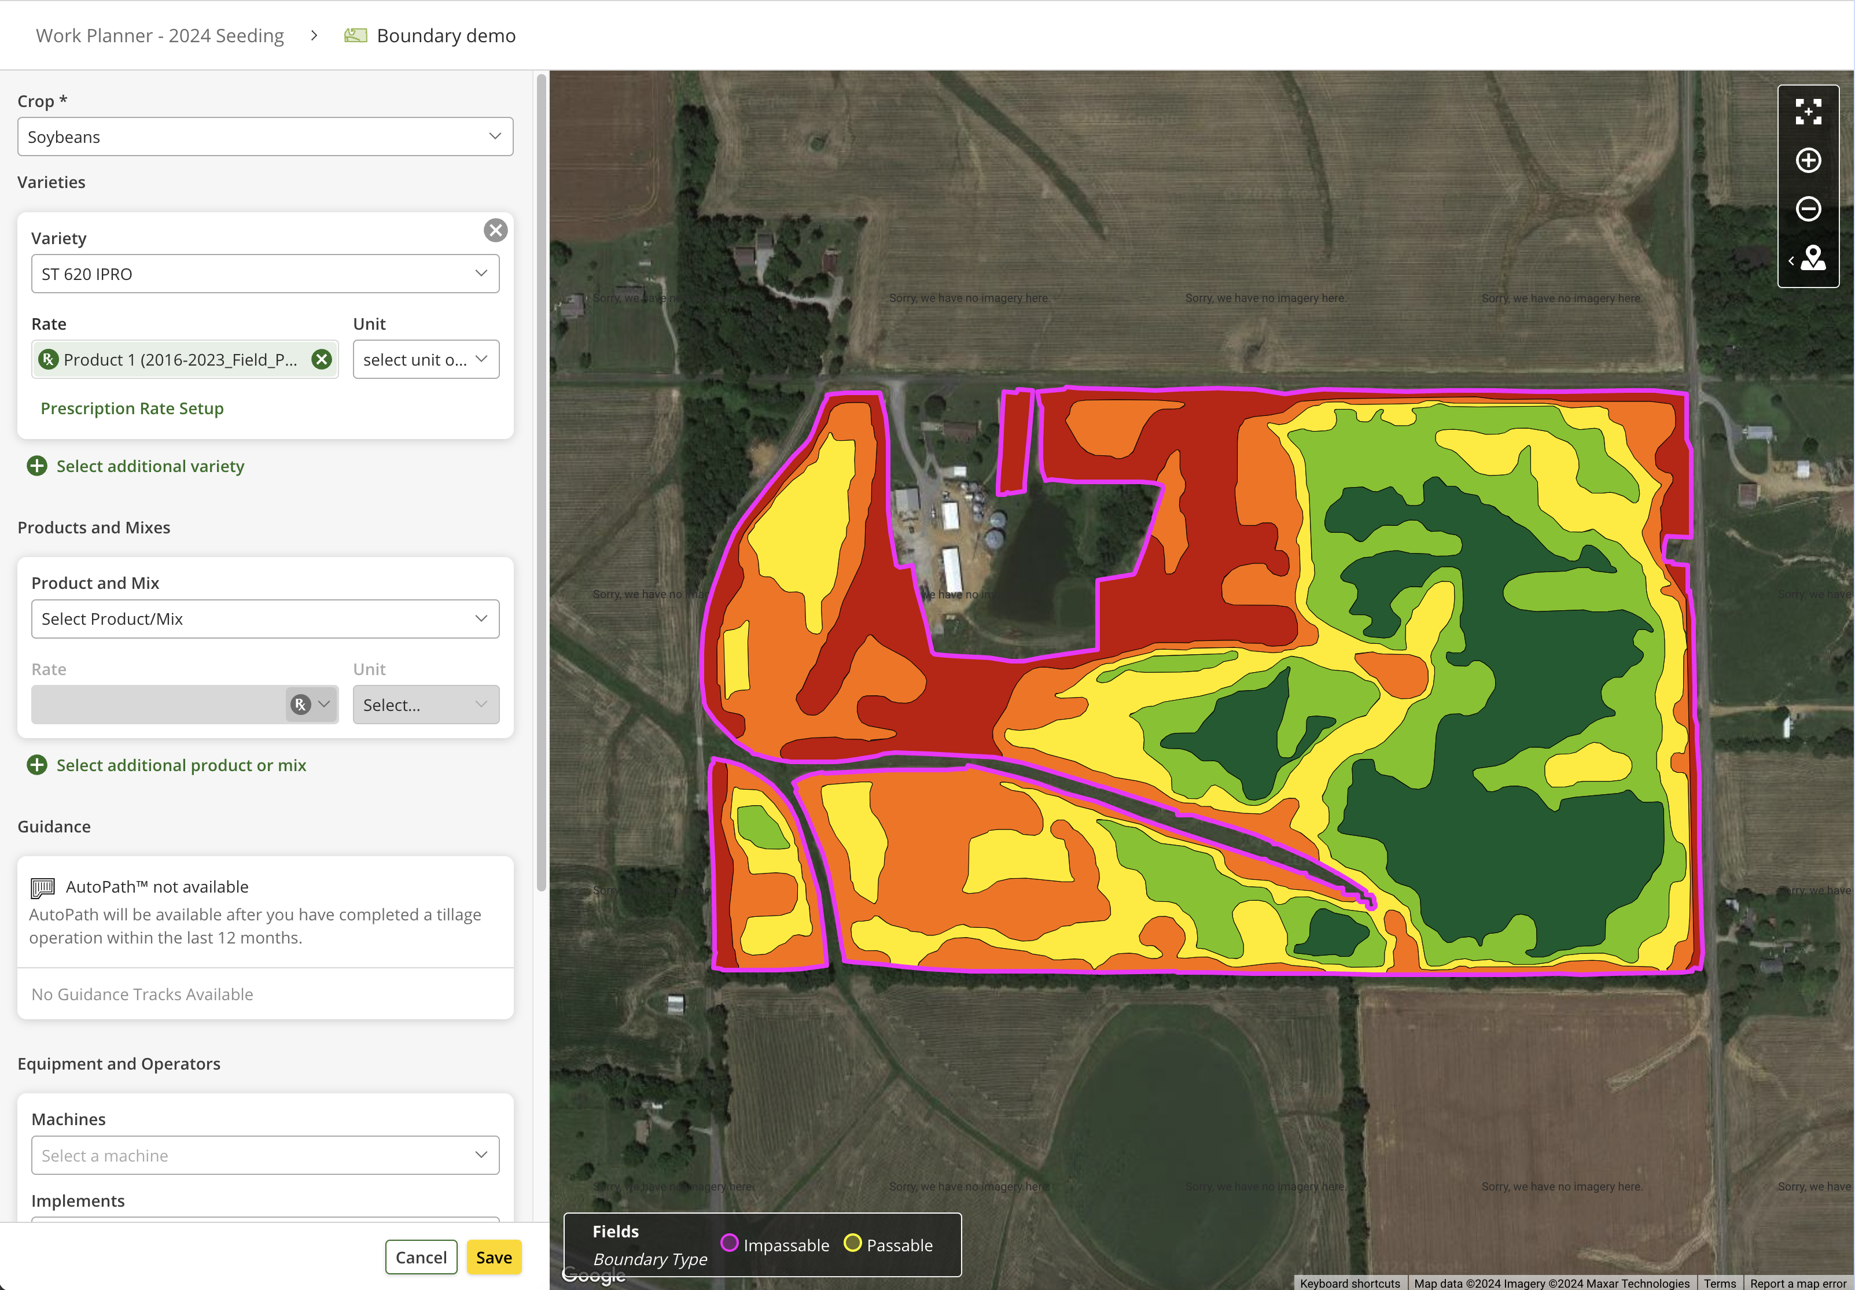The image size is (1855, 1290).
Task: Open the Crop Soybeans dropdown
Action: [x=265, y=137]
